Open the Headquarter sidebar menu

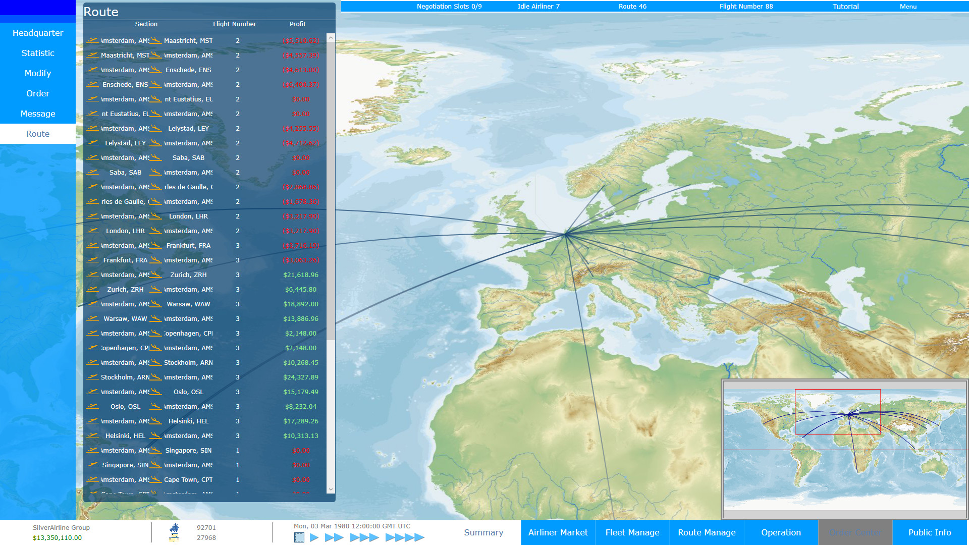(x=38, y=33)
